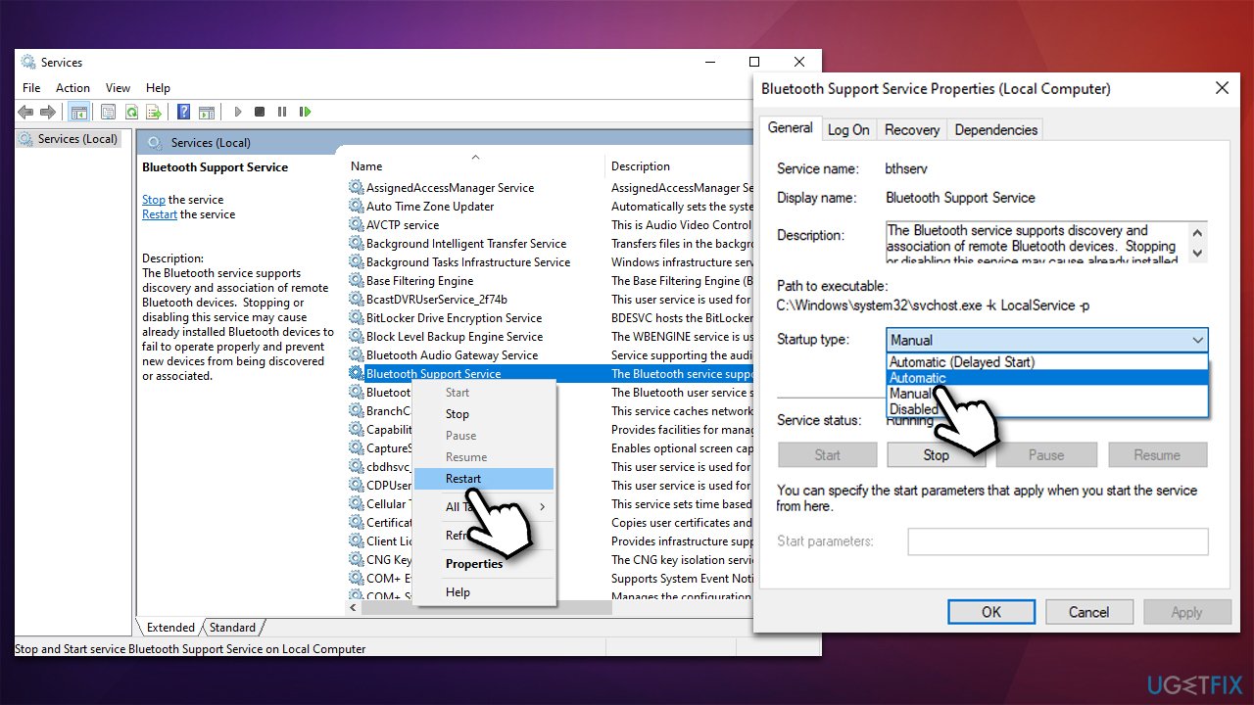Select the Bluetooth Audio Gateway Service row
This screenshot has width=1254, height=705.
pyautogui.click(x=551, y=354)
